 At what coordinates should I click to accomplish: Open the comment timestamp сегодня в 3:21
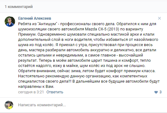31,92
